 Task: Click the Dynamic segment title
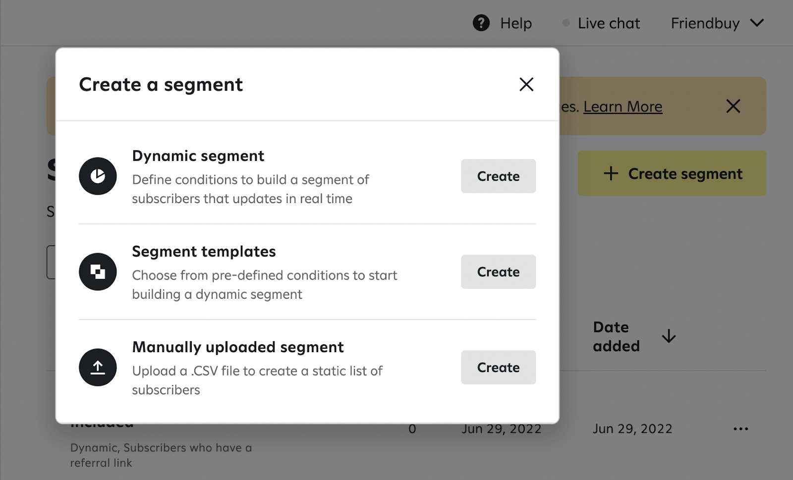pos(198,156)
